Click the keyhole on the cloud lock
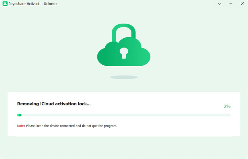Screen dimensions: 248x159 tap(124, 53)
